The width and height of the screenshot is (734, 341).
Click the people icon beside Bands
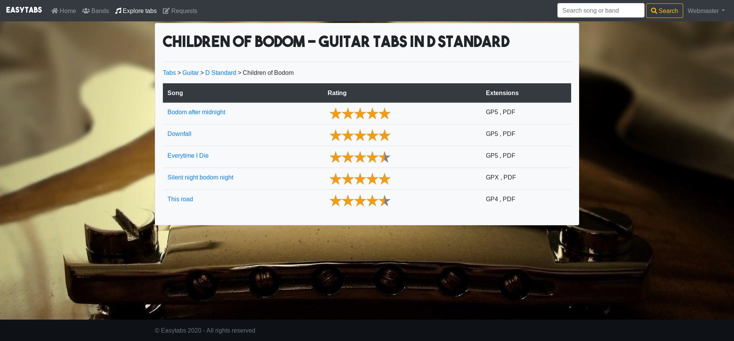[86, 11]
